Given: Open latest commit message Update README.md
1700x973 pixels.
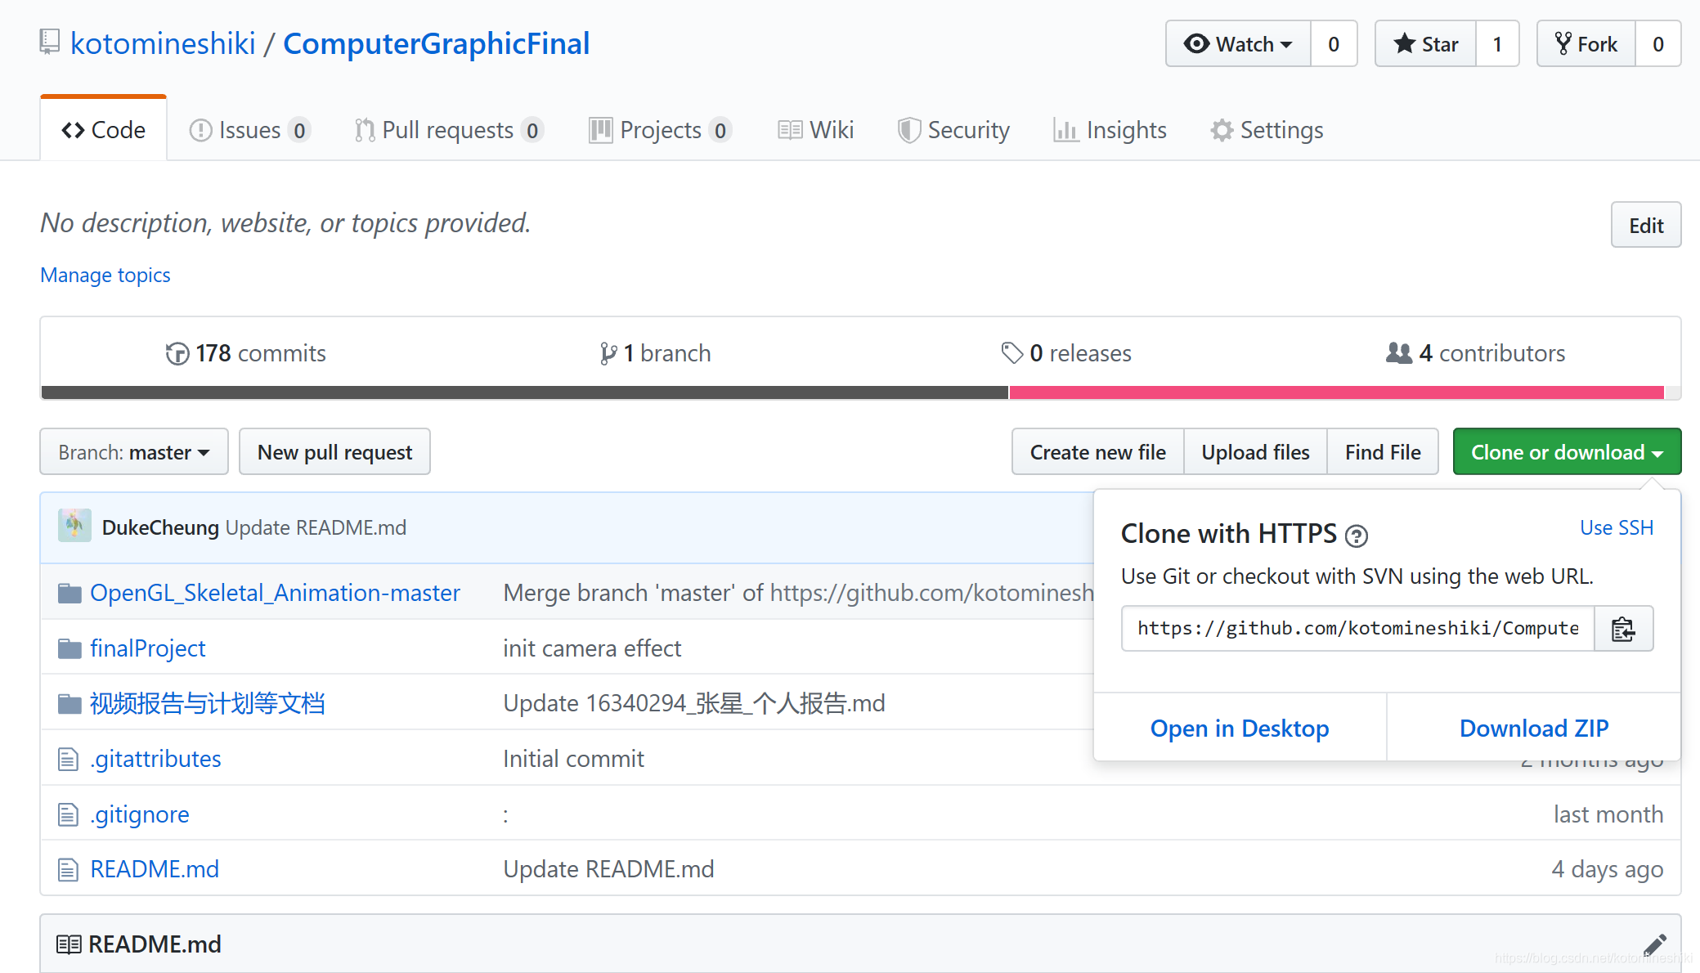Looking at the screenshot, I should [316, 527].
